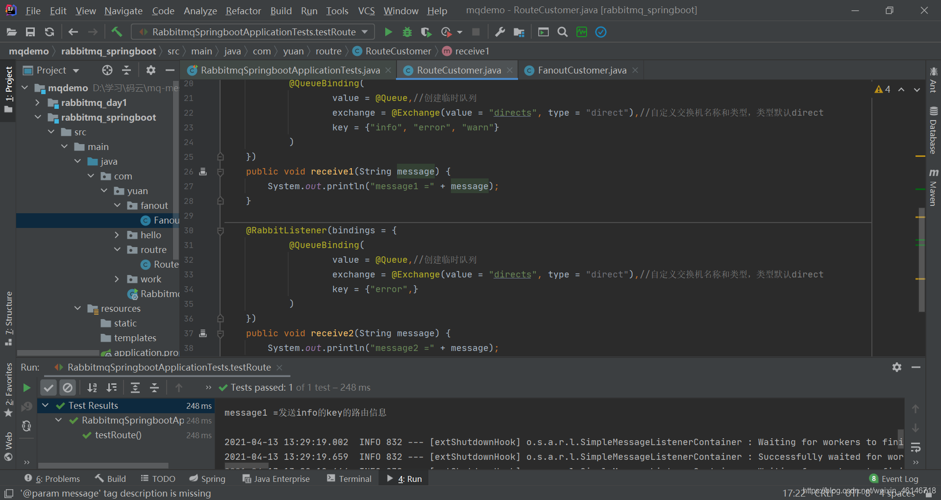Open the Refactor menu
This screenshot has width=941, height=500.
[x=243, y=11]
